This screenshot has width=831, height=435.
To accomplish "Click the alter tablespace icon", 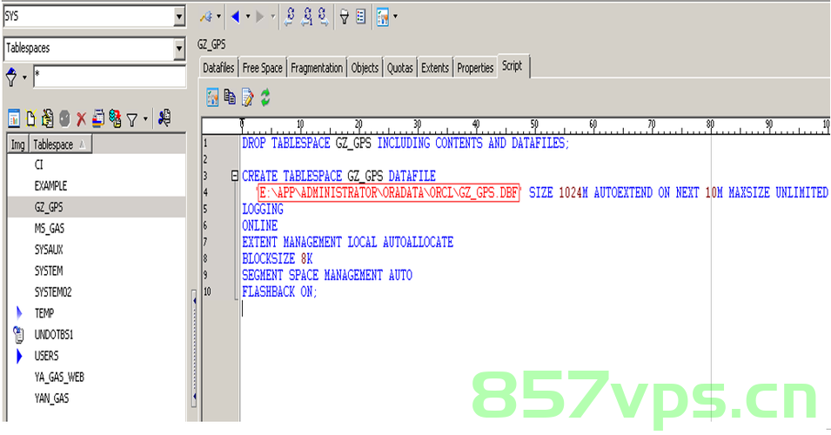I will [x=47, y=118].
